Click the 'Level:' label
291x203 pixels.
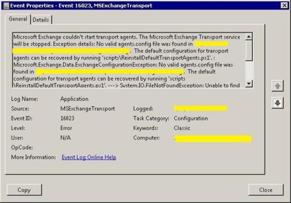18,128
